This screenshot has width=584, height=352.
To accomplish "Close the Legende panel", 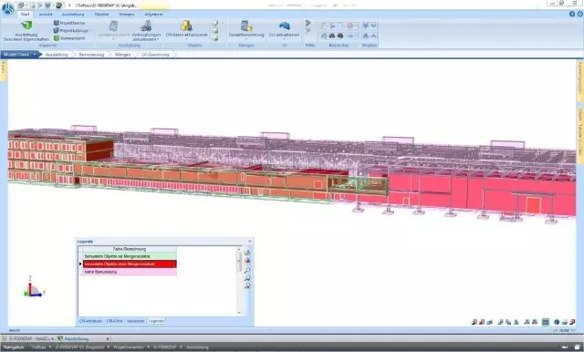I will 250,241.
